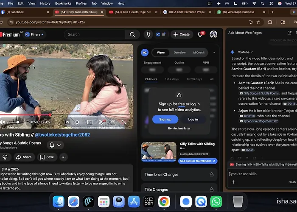The height and width of the screenshot is (212, 297).
Task: Install app via address bar download icon
Action: point(251,22)
